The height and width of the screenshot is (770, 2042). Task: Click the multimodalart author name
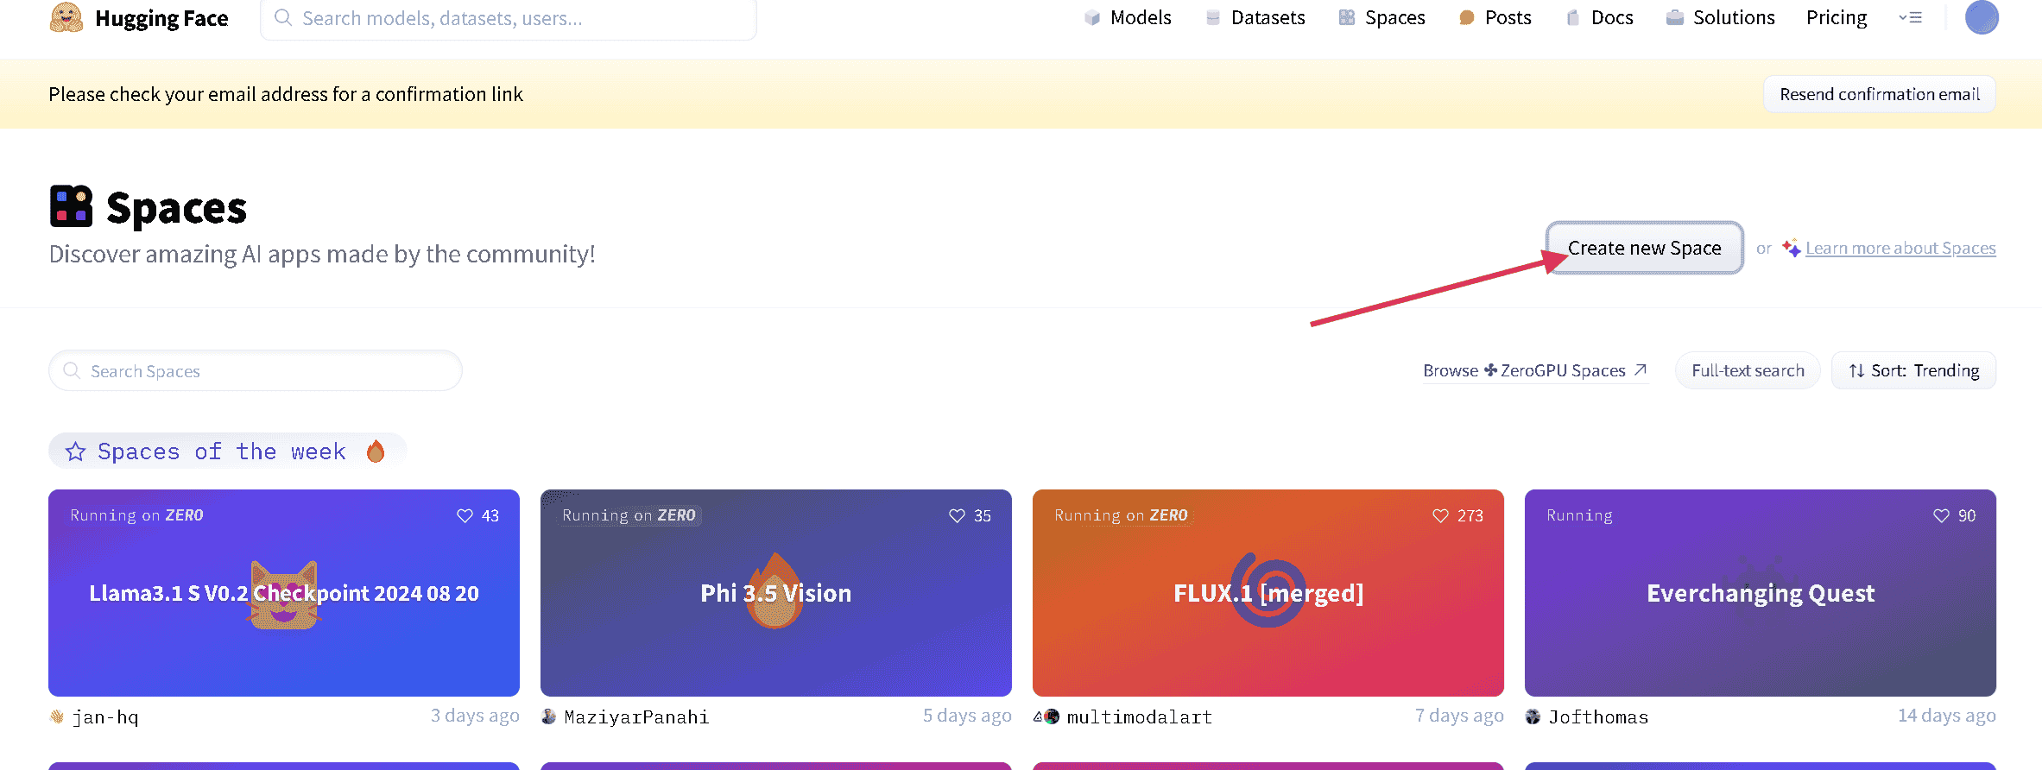point(1140,716)
